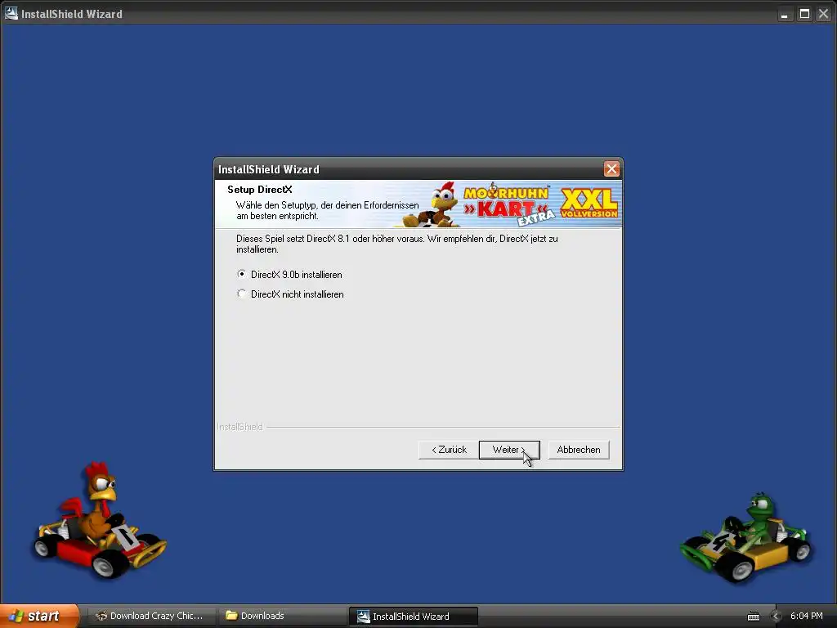Close the outer InstallShield Wizard window
Image resolution: width=837 pixels, height=628 pixels.
824,14
